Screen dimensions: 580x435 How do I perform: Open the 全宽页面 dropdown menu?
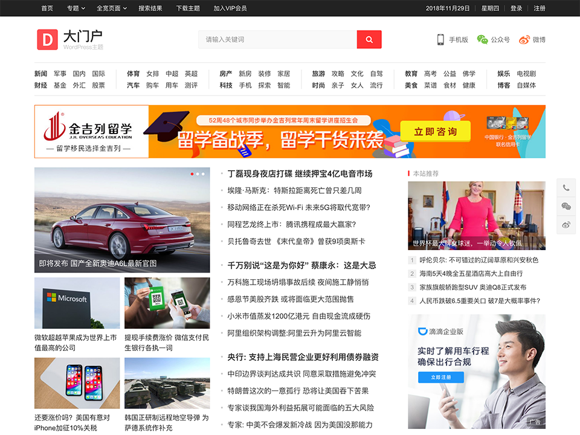(109, 8)
